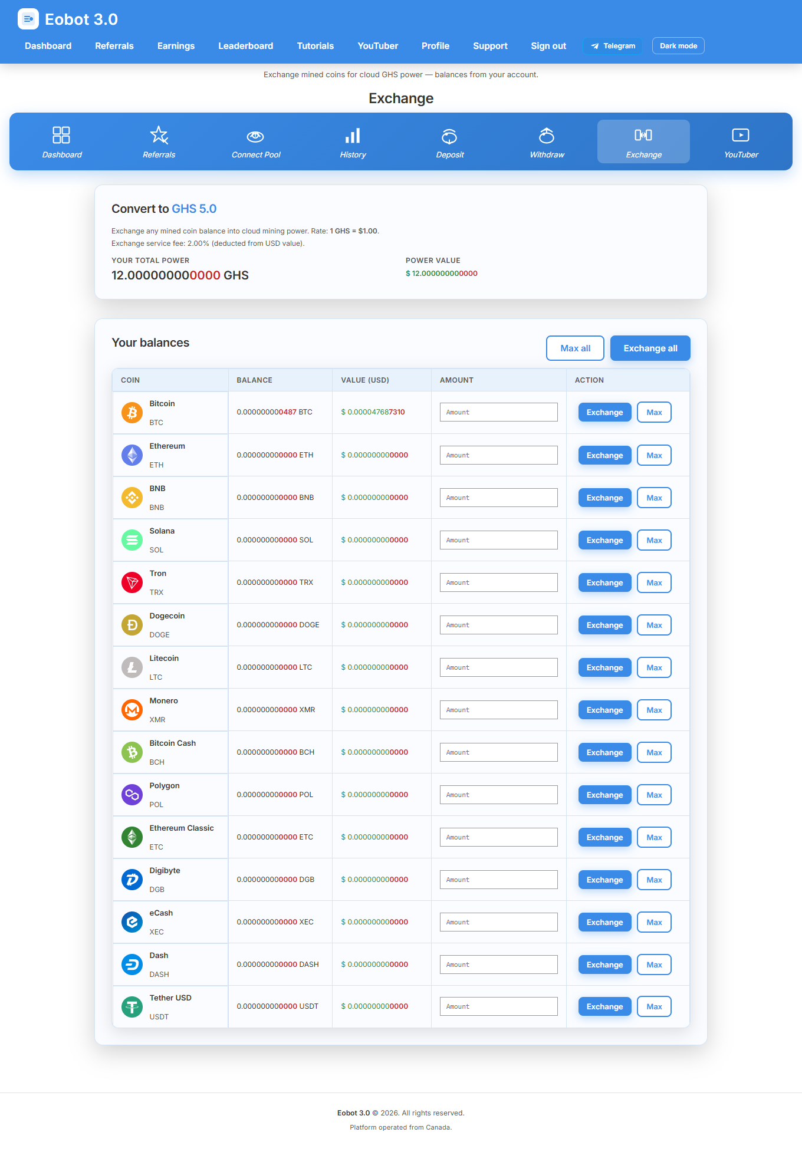Go to Earnings page
This screenshot has height=1152, width=802.
(176, 46)
